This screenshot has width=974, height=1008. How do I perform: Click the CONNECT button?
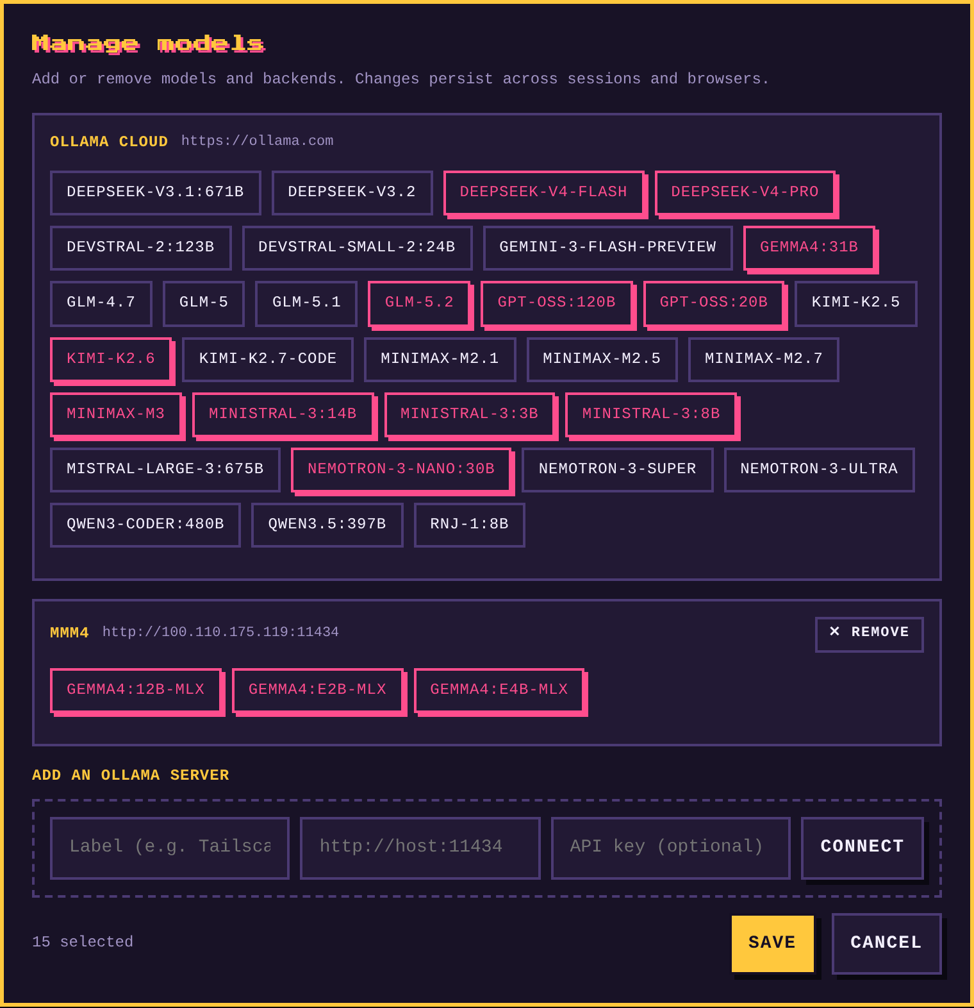click(863, 848)
